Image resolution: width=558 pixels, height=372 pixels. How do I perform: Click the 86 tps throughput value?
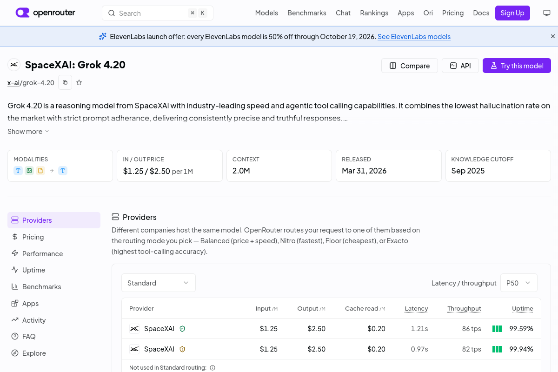pyautogui.click(x=472, y=329)
